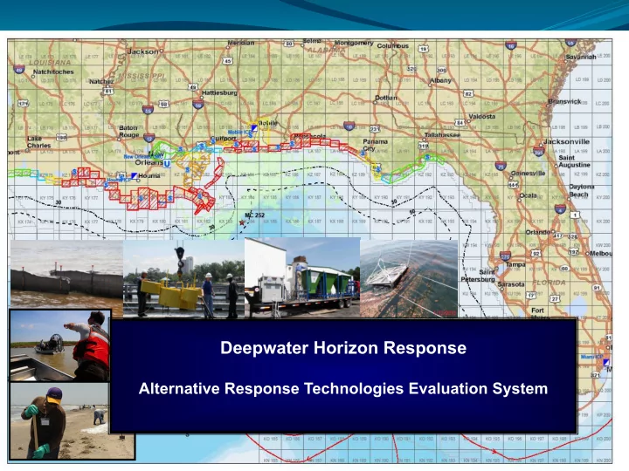
Task: Click the Sarasota city label
Action: [x=511, y=284]
